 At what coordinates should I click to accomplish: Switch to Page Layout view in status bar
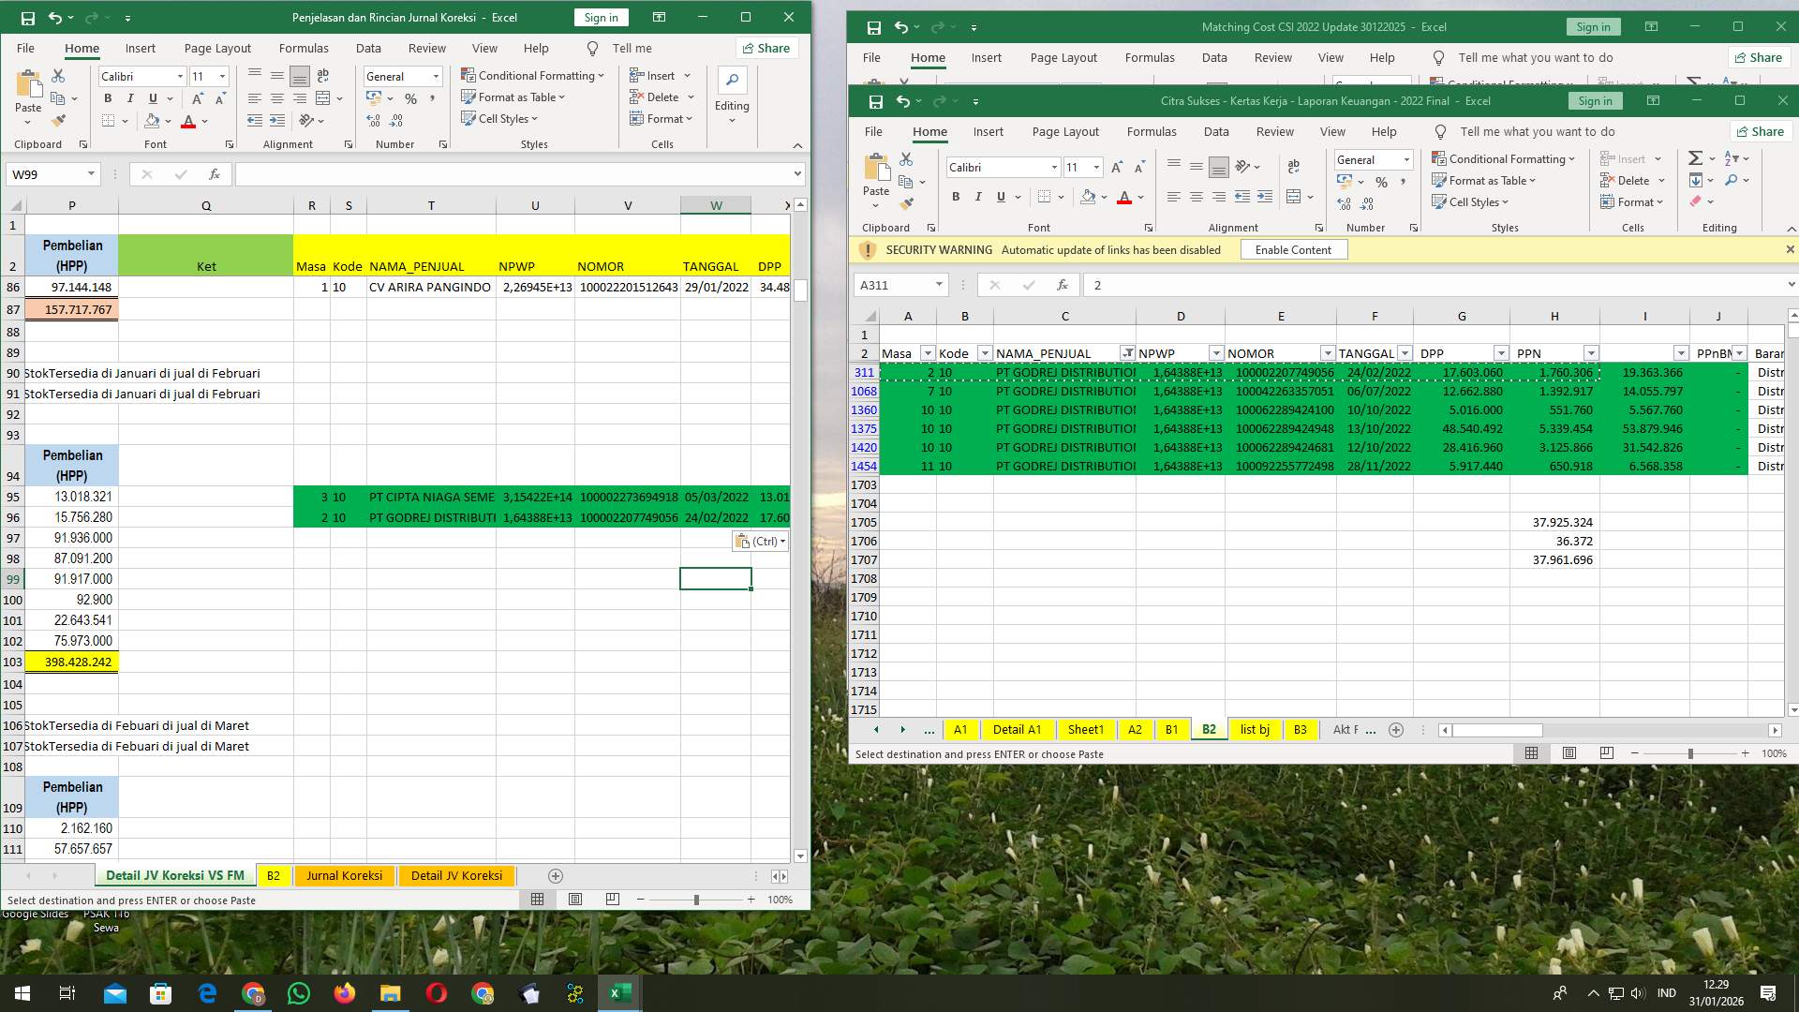point(1569,752)
